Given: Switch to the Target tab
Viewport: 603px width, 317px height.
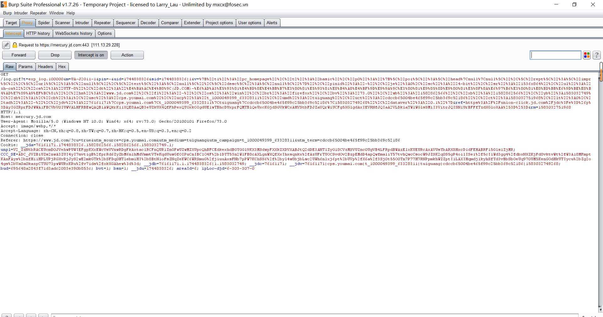Looking at the screenshot, I should click(11, 23).
